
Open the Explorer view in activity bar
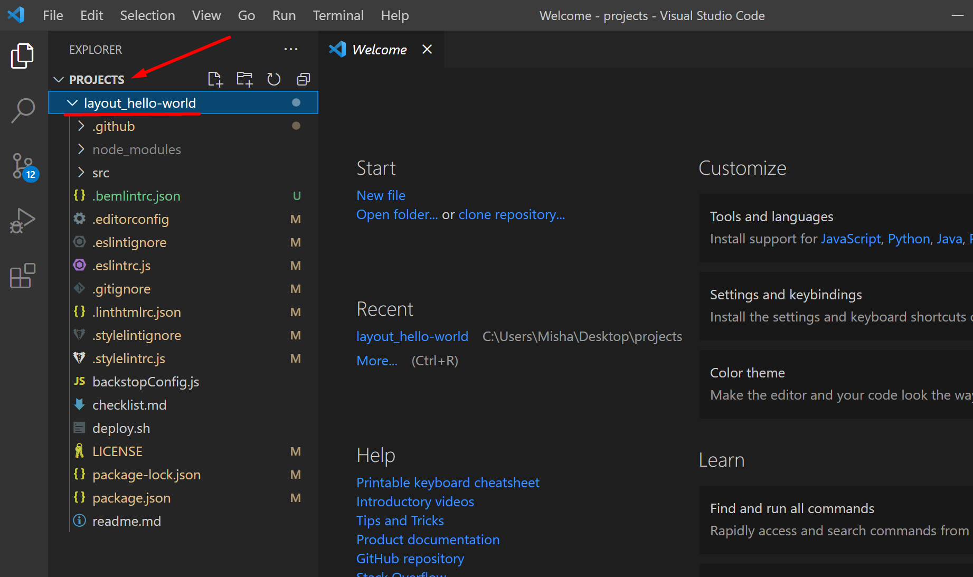(22, 56)
